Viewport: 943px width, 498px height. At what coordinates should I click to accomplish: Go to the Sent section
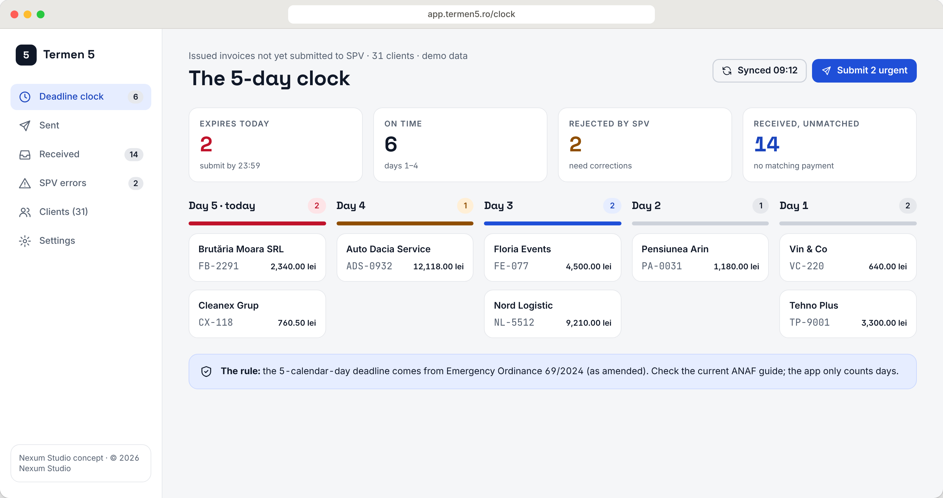[x=81, y=125]
